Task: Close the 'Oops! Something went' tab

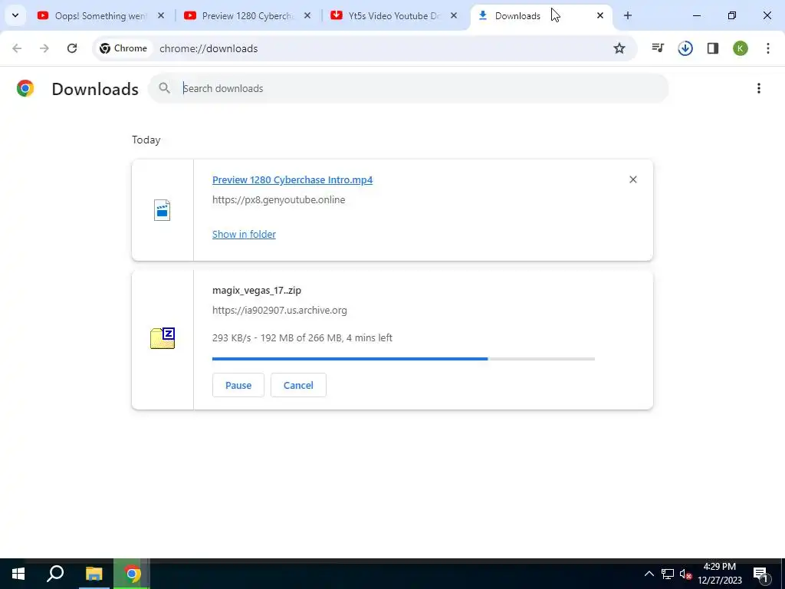Action: [161, 15]
